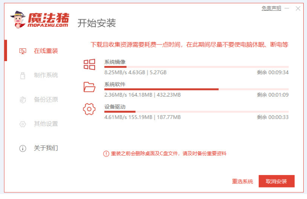Switch to 制作系统 sidebar tab
Image resolution: width=307 pixels, height=199 pixels.
coord(46,76)
